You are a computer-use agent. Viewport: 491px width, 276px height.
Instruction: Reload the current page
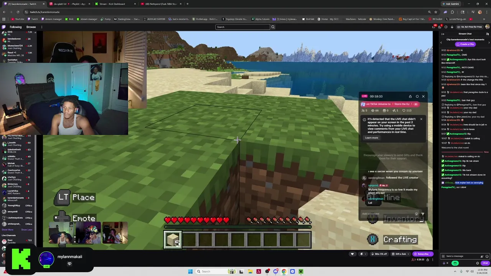(x=18, y=12)
